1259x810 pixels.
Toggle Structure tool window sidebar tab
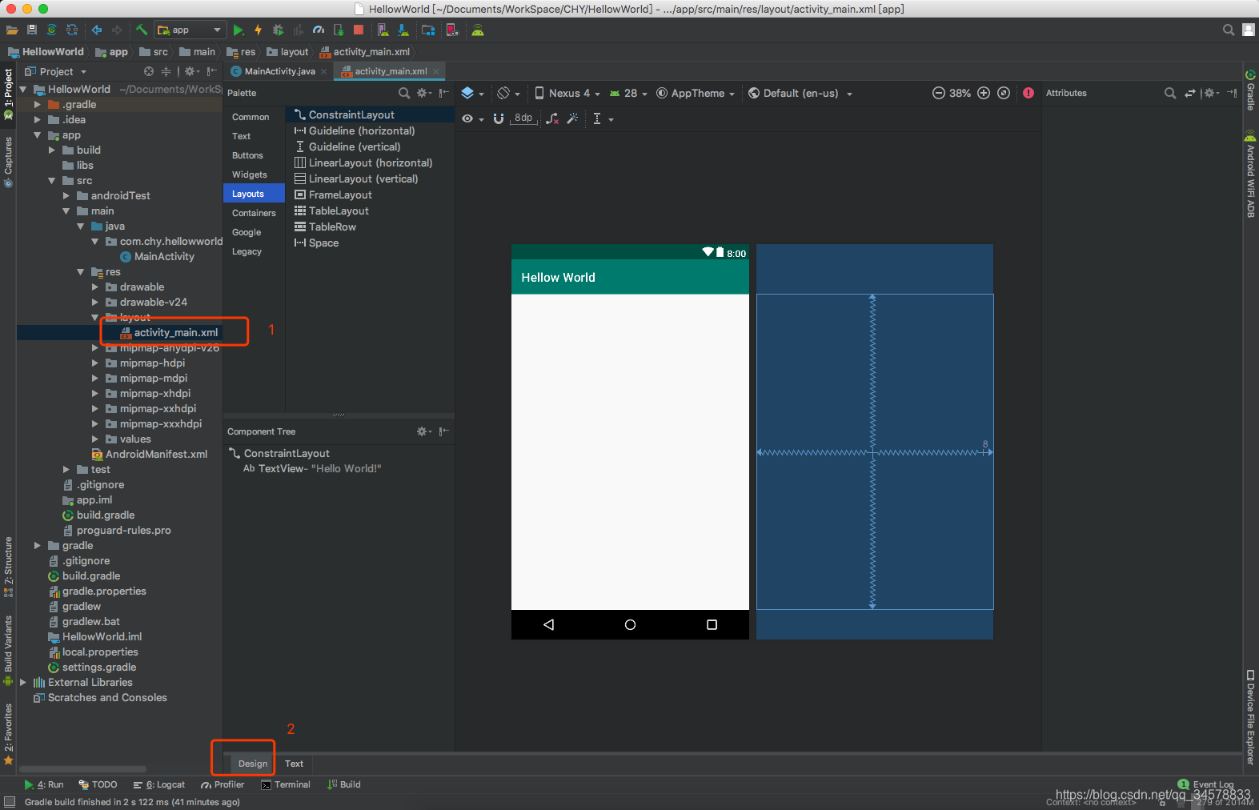coord(8,567)
